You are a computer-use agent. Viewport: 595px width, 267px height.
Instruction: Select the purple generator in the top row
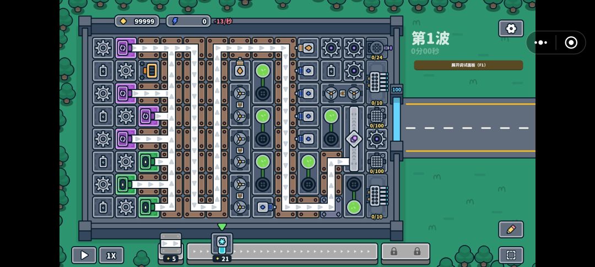(x=126, y=48)
